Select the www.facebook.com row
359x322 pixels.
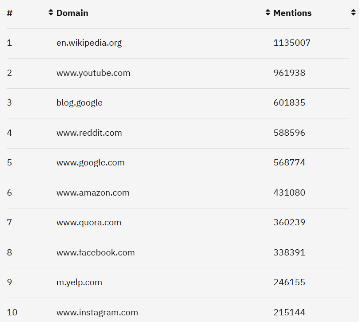(96, 252)
